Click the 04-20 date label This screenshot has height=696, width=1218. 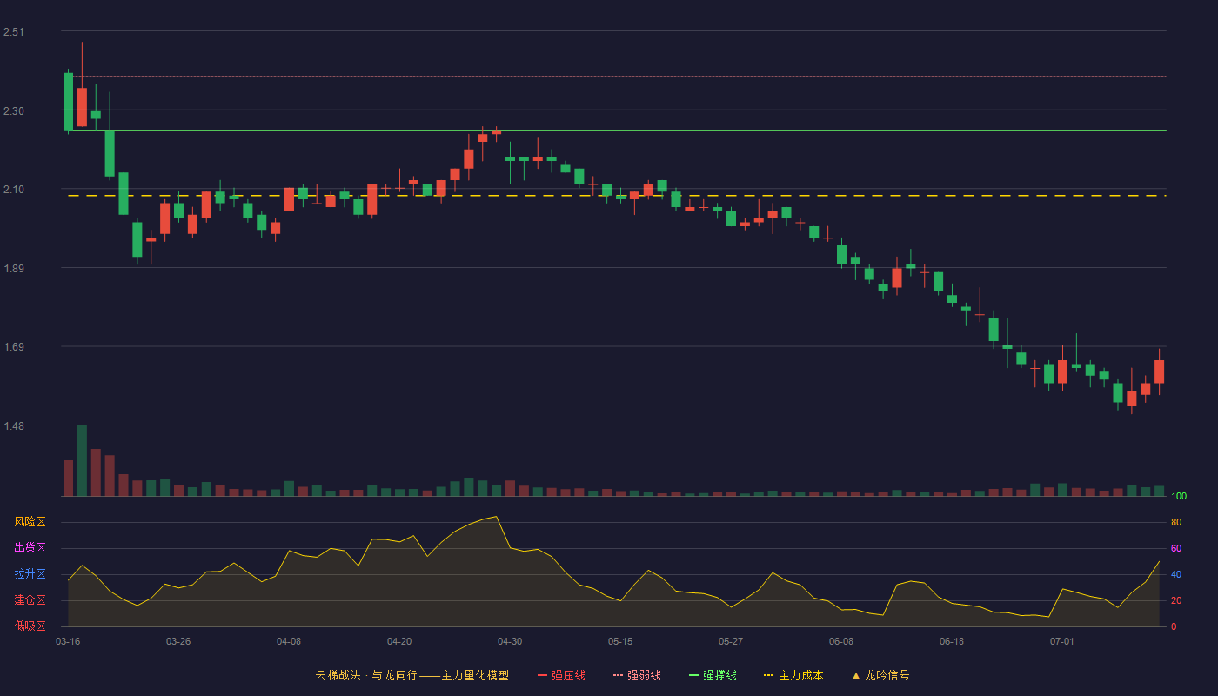399,641
